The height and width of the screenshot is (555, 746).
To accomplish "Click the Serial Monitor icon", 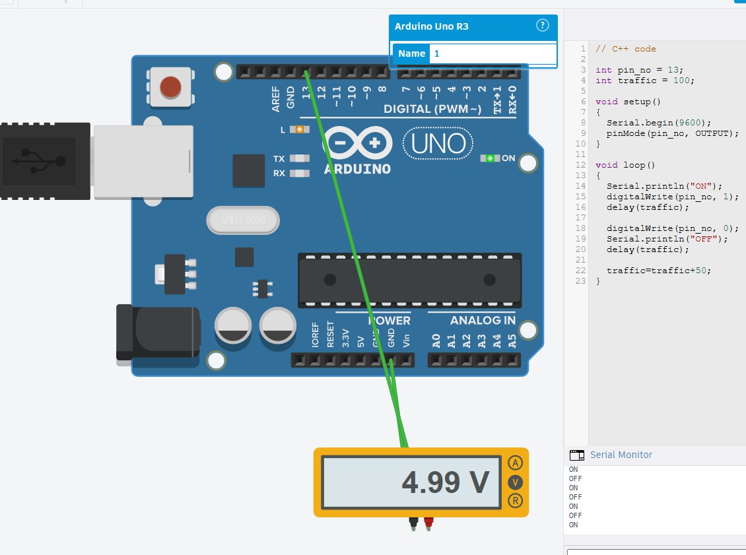I will click(x=576, y=455).
